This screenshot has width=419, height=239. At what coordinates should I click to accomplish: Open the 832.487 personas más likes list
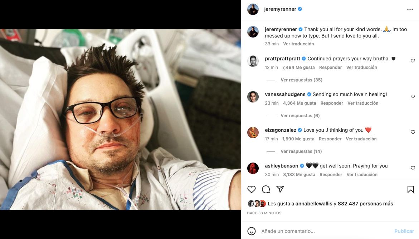tap(365, 204)
